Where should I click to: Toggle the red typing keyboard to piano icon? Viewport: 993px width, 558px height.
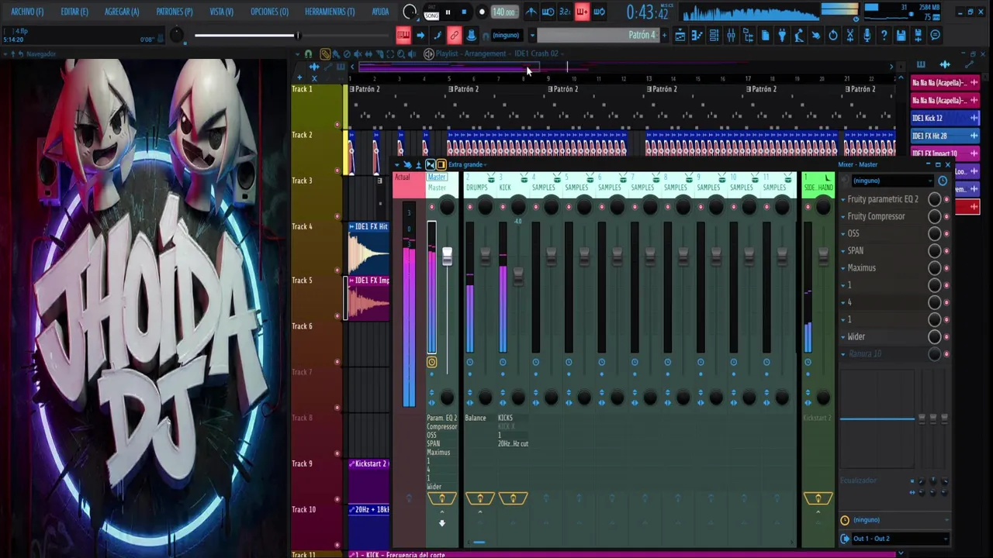click(403, 35)
